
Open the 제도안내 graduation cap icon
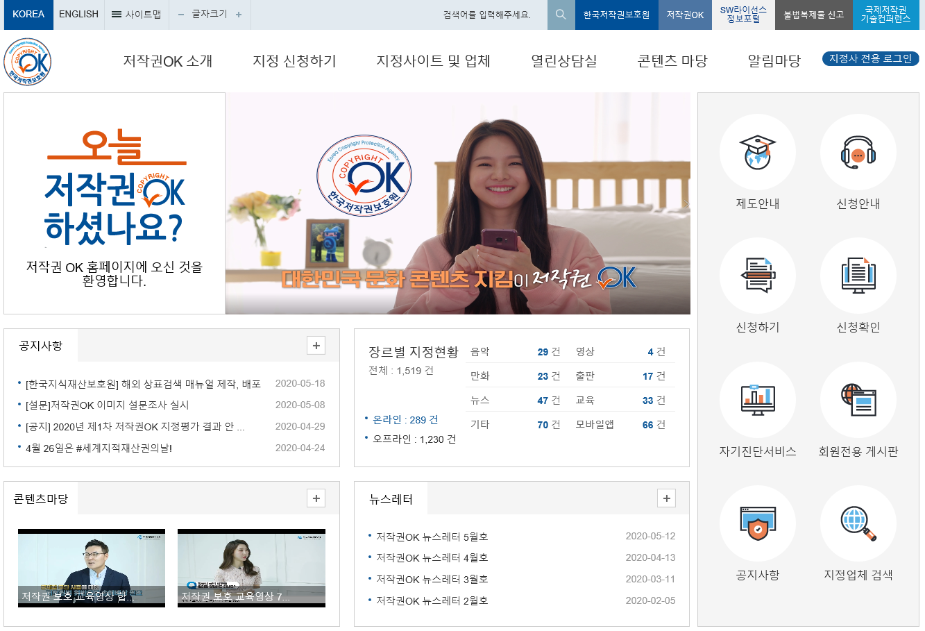pyautogui.click(x=758, y=152)
